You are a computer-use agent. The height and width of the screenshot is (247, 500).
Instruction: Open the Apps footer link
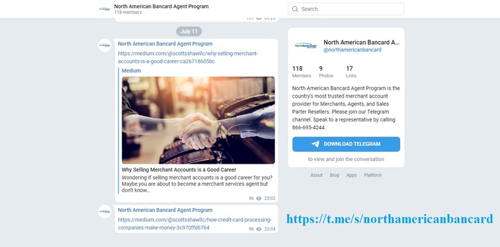point(351,175)
